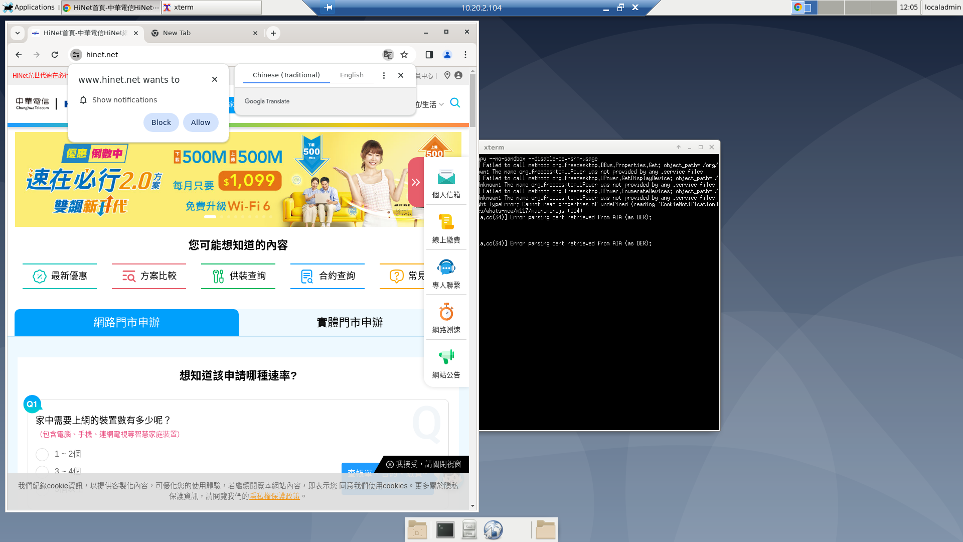Click the Google Translate icon in address bar
Screen dimensions: 963x542
click(x=388, y=55)
